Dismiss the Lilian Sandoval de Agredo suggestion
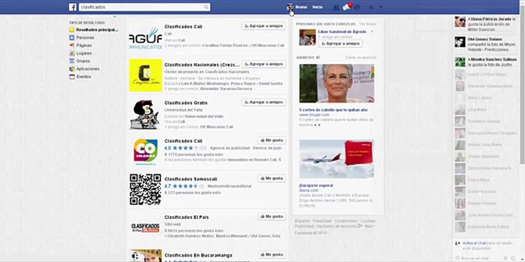This screenshot has width=525, height=262. click(x=372, y=32)
